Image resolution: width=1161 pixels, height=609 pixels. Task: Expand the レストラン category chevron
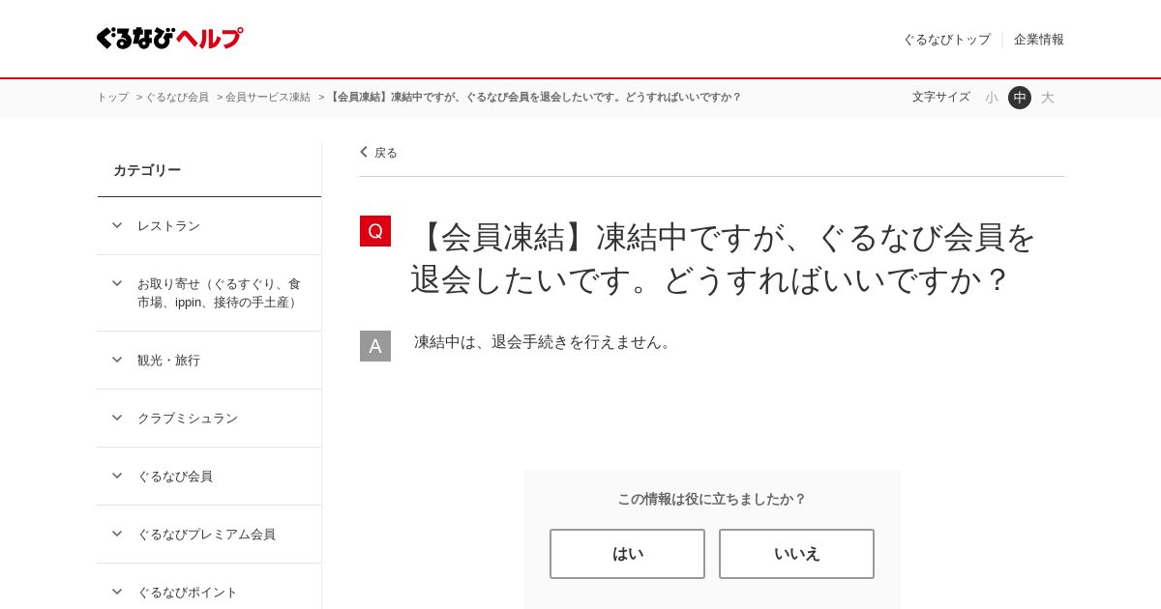117,225
